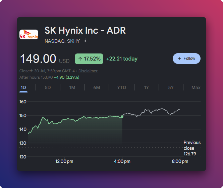Click the 8:00 pm axis label

(x=180, y=161)
